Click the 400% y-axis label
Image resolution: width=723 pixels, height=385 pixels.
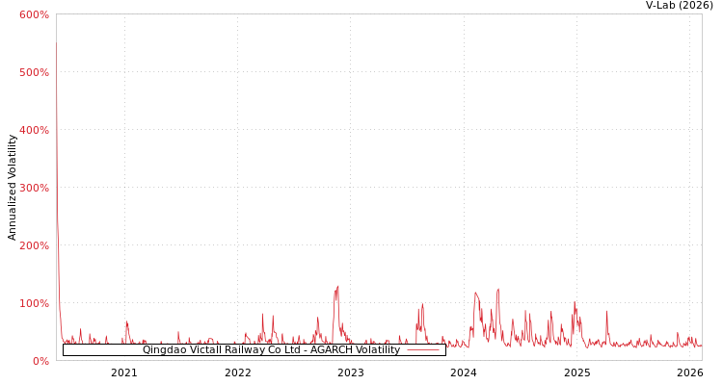(34, 130)
